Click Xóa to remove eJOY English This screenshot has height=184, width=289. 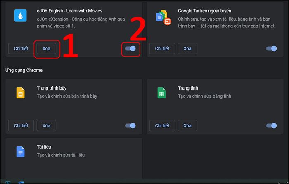pyautogui.click(x=46, y=48)
